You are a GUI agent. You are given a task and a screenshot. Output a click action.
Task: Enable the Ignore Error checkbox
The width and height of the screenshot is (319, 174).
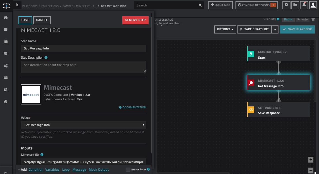click(x=128, y=170)
